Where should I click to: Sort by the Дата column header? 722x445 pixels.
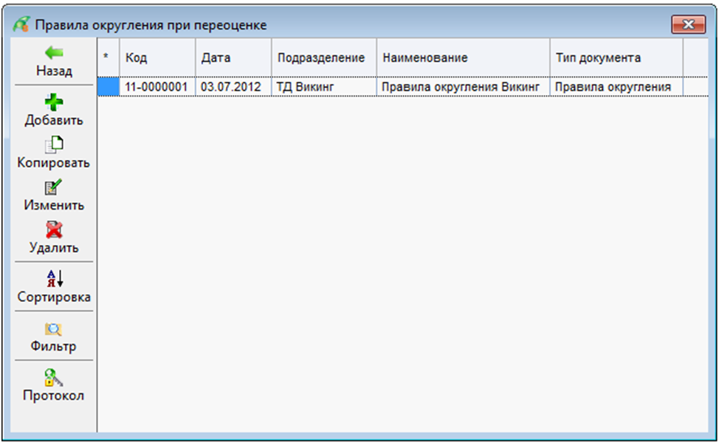pyautogui.click(x=233, y=58)
